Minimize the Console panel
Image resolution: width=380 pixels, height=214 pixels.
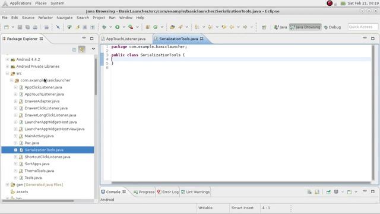click(x=365, y=191)
